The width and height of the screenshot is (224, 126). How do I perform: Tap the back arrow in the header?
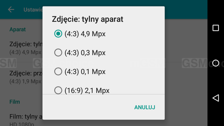[x=11, y=10]
